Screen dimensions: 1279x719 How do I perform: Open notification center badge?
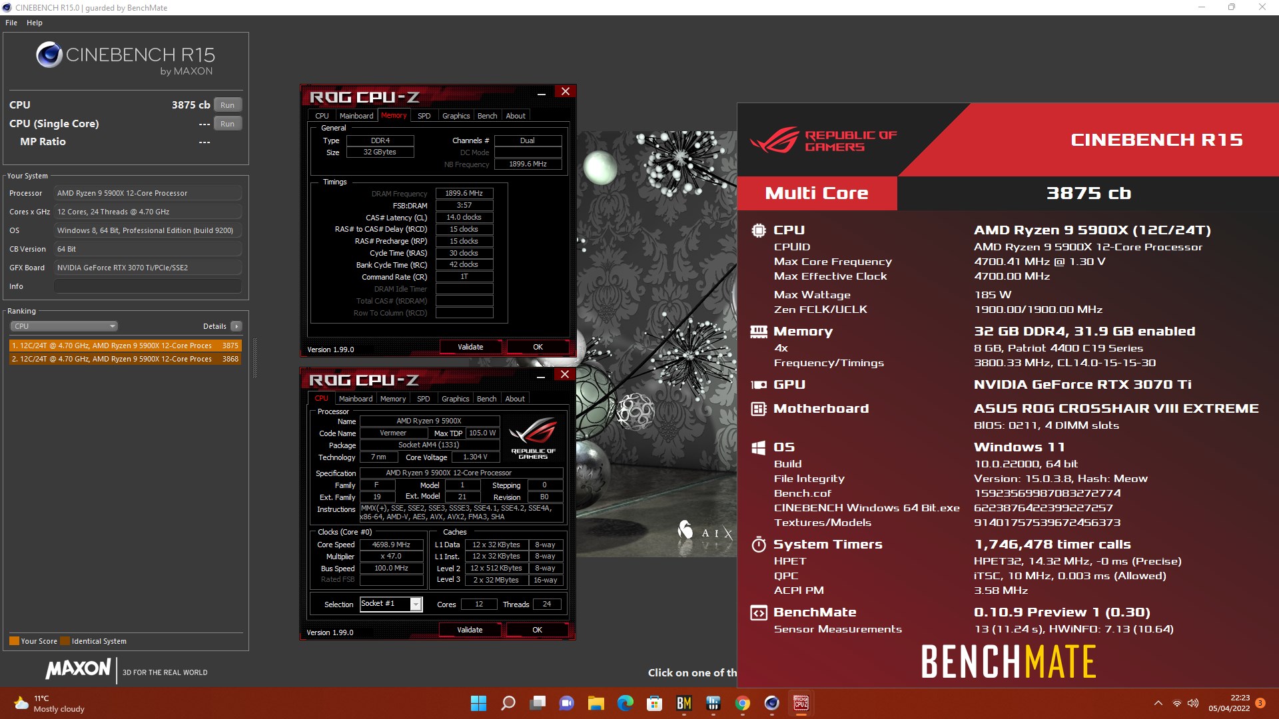1260,703
